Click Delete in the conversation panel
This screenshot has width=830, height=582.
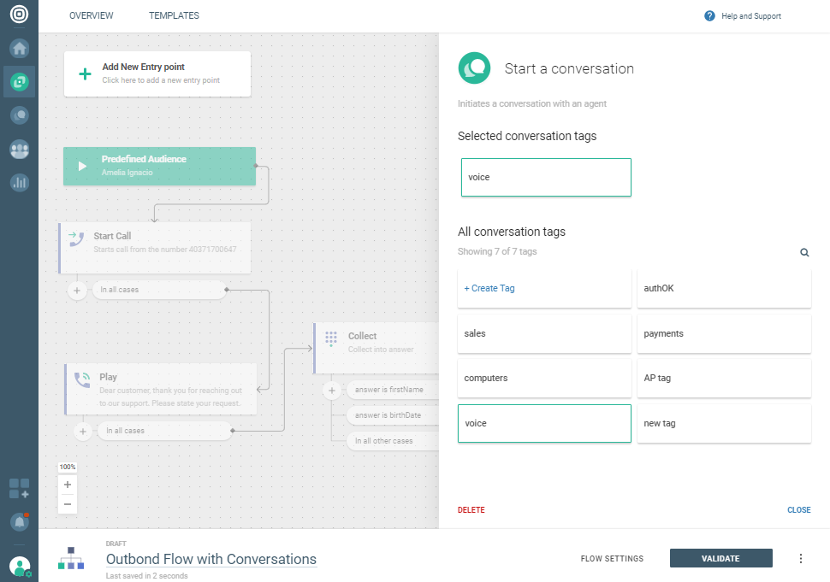click(x=471, y=510)
